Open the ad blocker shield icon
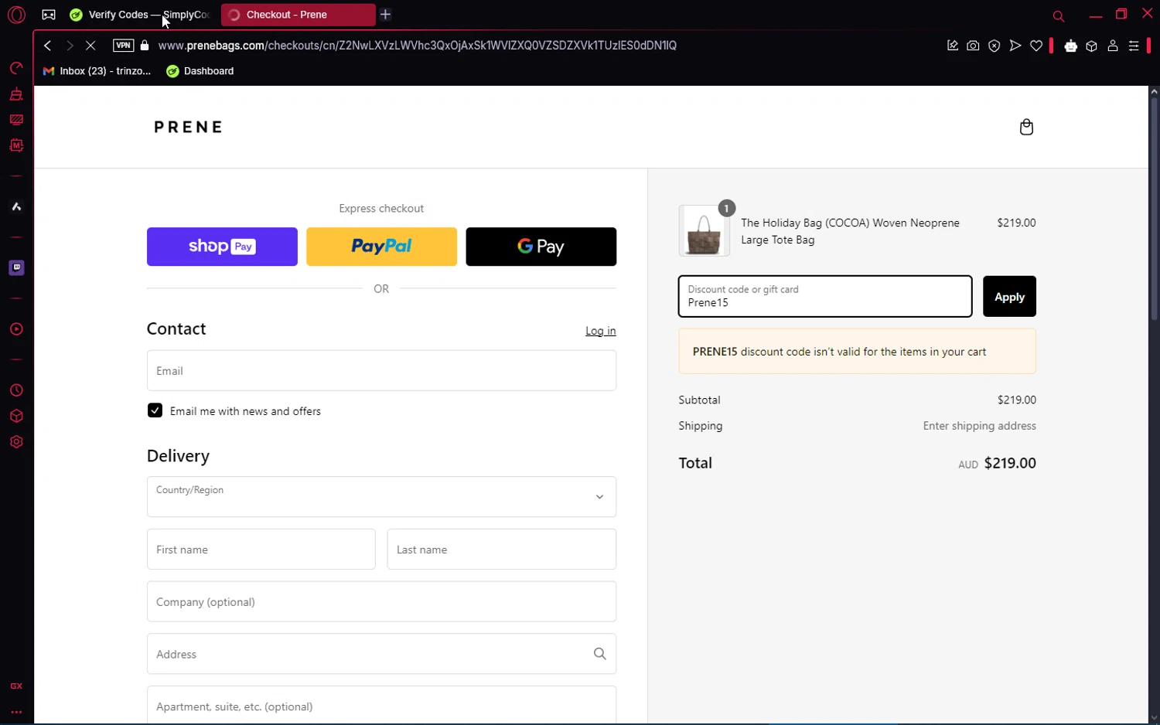Screen dimensions: 1160x725 pyautogui.click(x=995, y=46)
